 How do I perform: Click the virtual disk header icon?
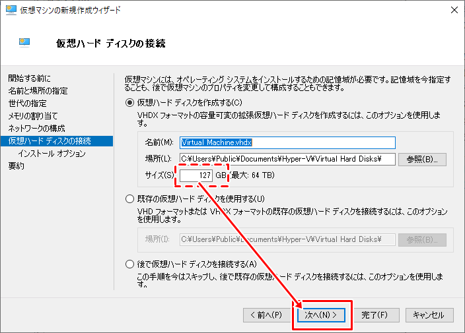[x=25, y=43]
